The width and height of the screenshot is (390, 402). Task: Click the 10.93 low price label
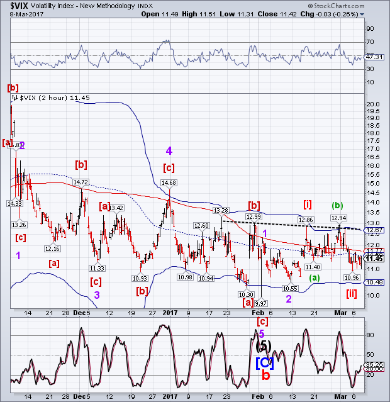tap(140, 278)
